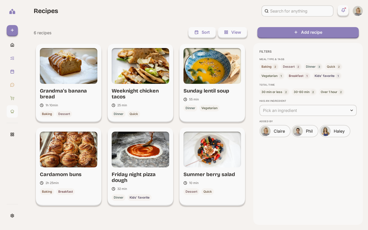Open the settings gear icon
The height and width of the screenshot is (230, 368).
12,216
